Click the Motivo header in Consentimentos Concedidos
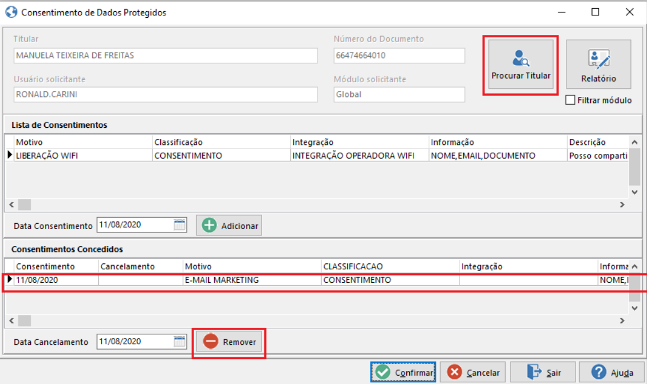This screenshot has height=384, width=647. (252, 266)
